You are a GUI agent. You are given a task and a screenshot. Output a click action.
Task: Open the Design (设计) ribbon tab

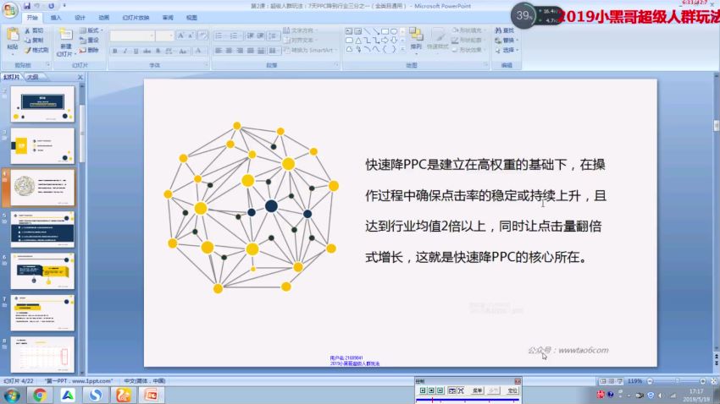pos(80,17)
